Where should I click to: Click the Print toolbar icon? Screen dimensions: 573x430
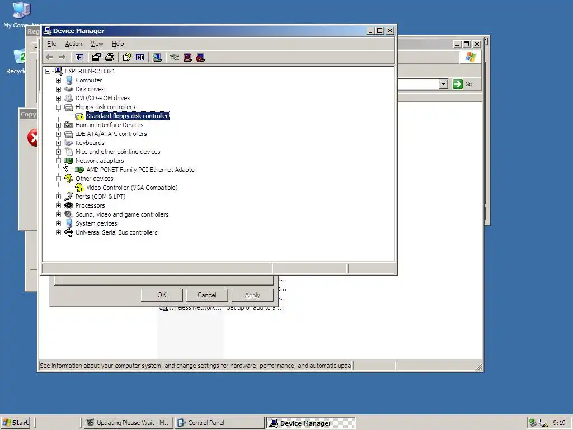[110, 58]
